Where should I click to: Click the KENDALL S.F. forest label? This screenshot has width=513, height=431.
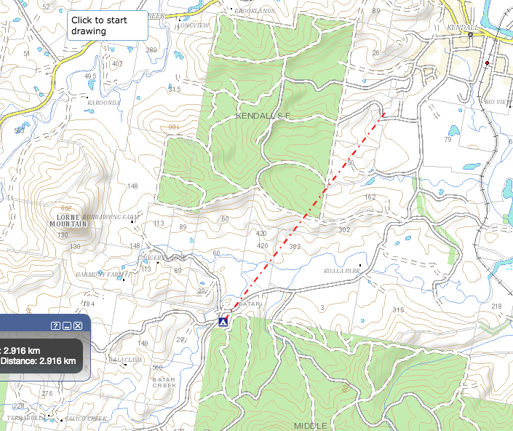pyautogui.click(x=263, y=116)
